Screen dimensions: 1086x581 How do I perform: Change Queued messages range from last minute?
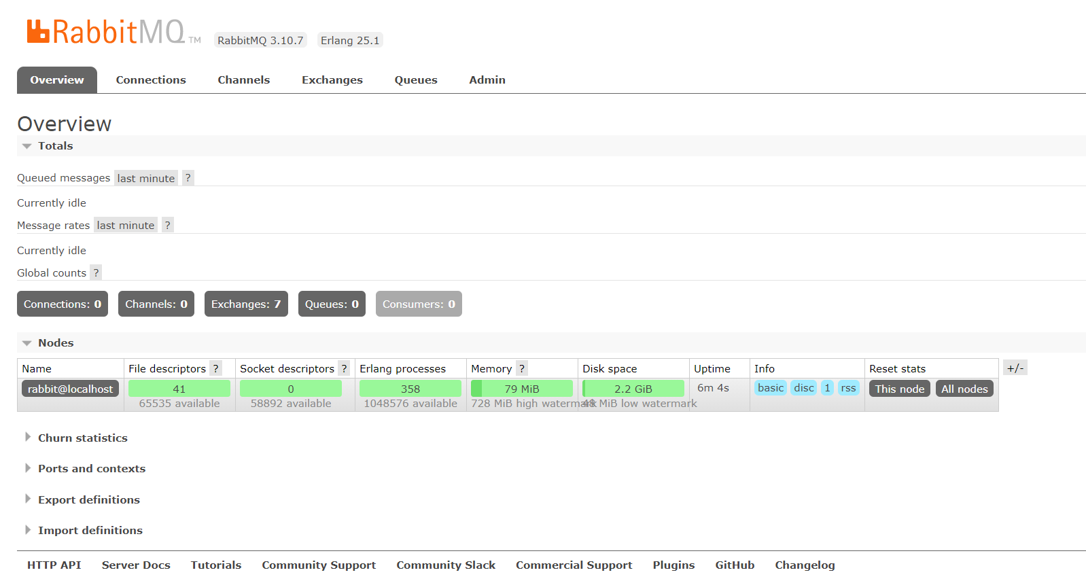pos(146,178)
